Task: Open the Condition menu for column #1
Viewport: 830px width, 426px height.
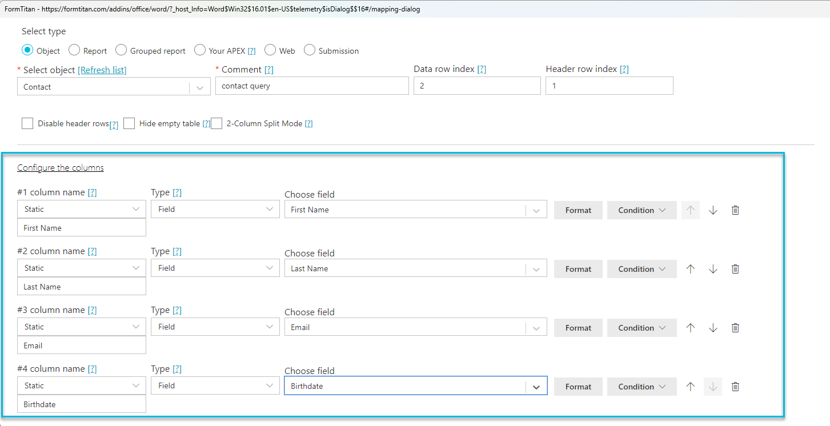Action: click(x=641, y=210)
